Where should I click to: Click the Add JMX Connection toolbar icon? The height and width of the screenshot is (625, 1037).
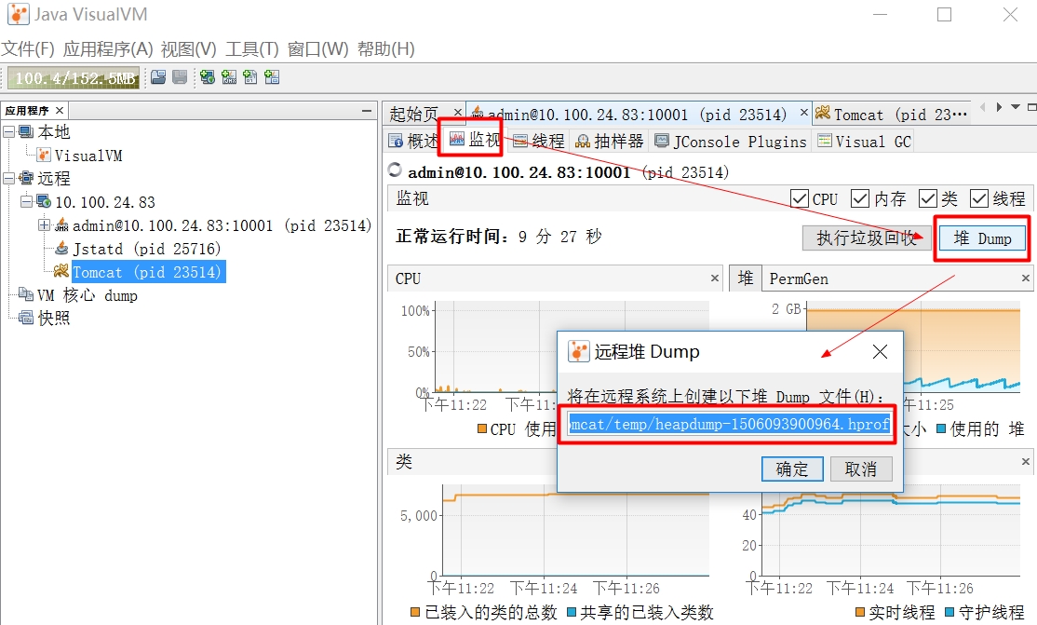(229, 77)
